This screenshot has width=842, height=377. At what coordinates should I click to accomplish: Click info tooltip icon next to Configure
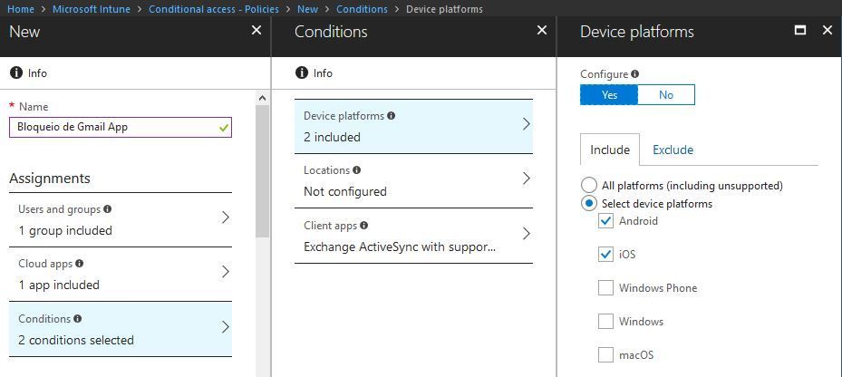(x=634, y=74)
